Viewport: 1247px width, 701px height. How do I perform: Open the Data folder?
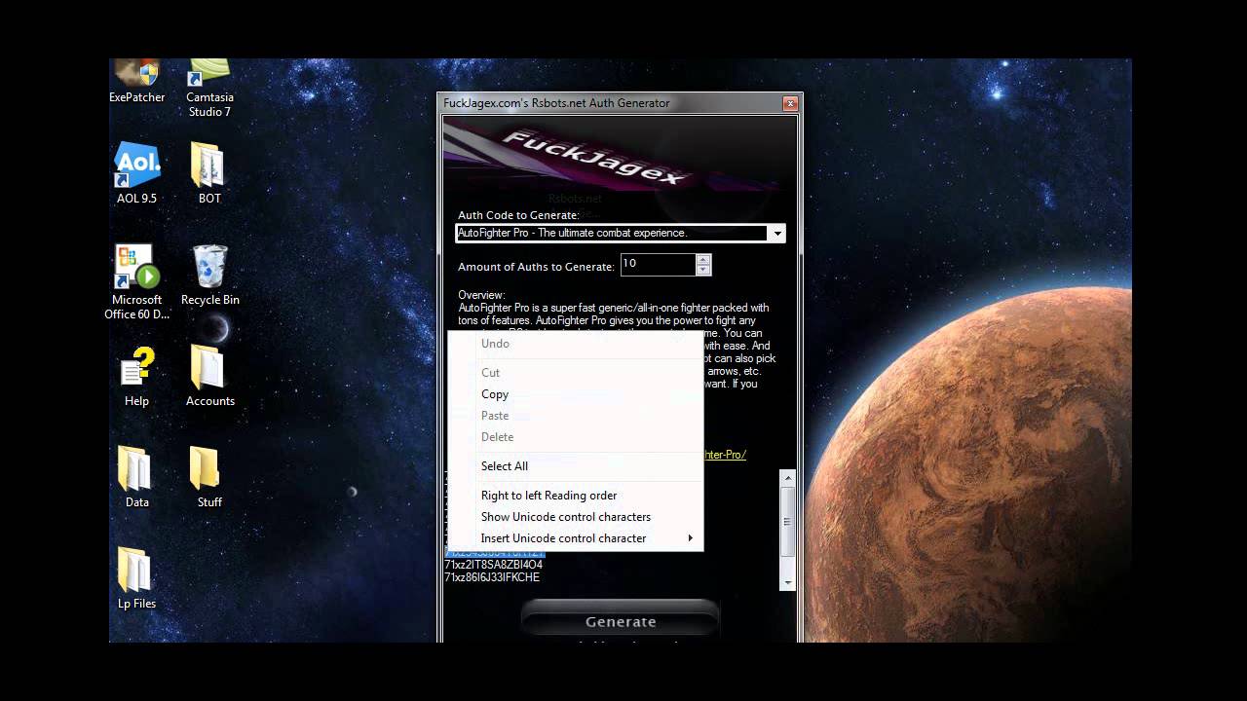[x=136, y=478]
